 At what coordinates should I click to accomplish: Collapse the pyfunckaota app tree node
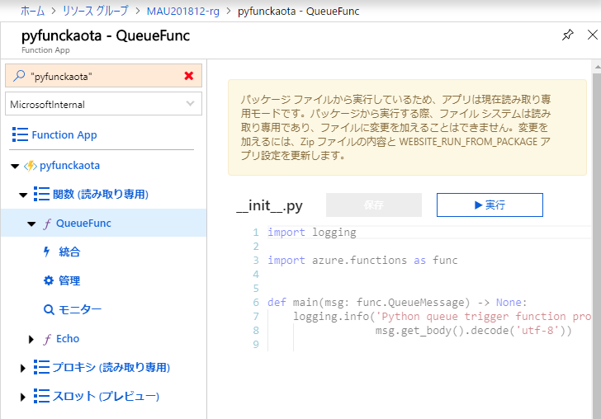pos(15,166)
